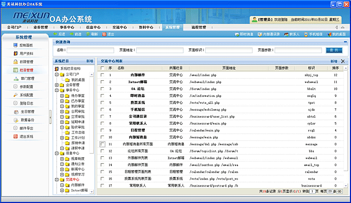Click 退出系统 in the sidebar
Screen dimensions: 351x203
click(23, 137)
